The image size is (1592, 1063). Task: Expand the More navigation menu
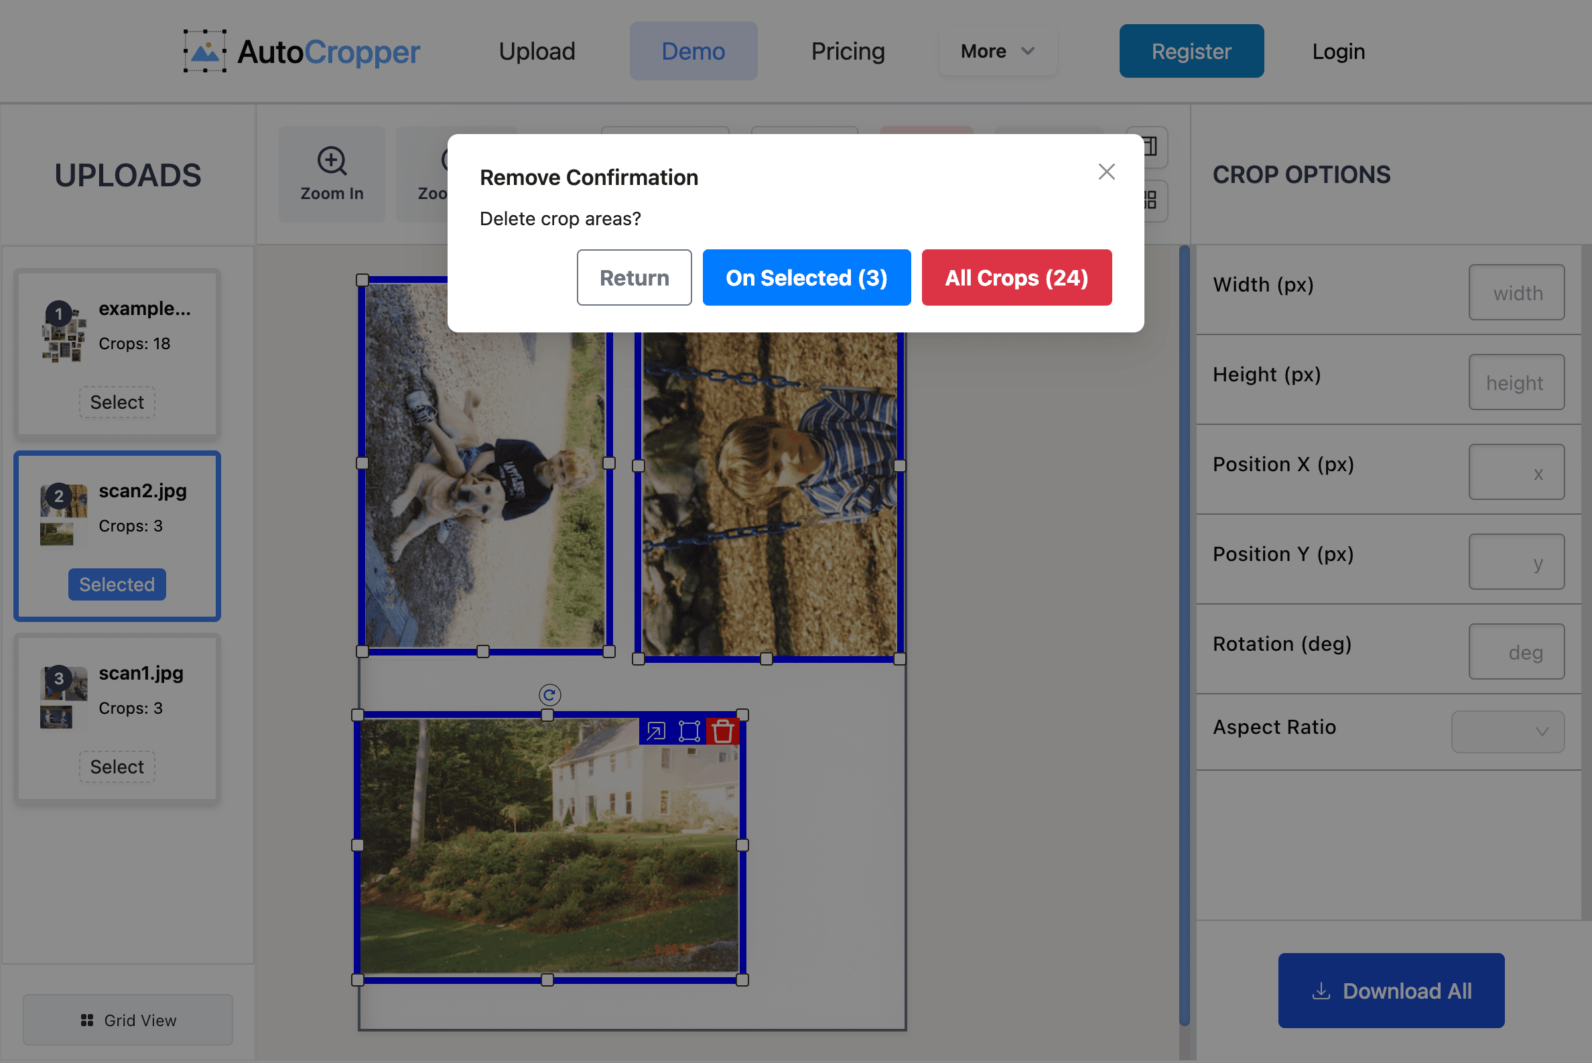997,52
